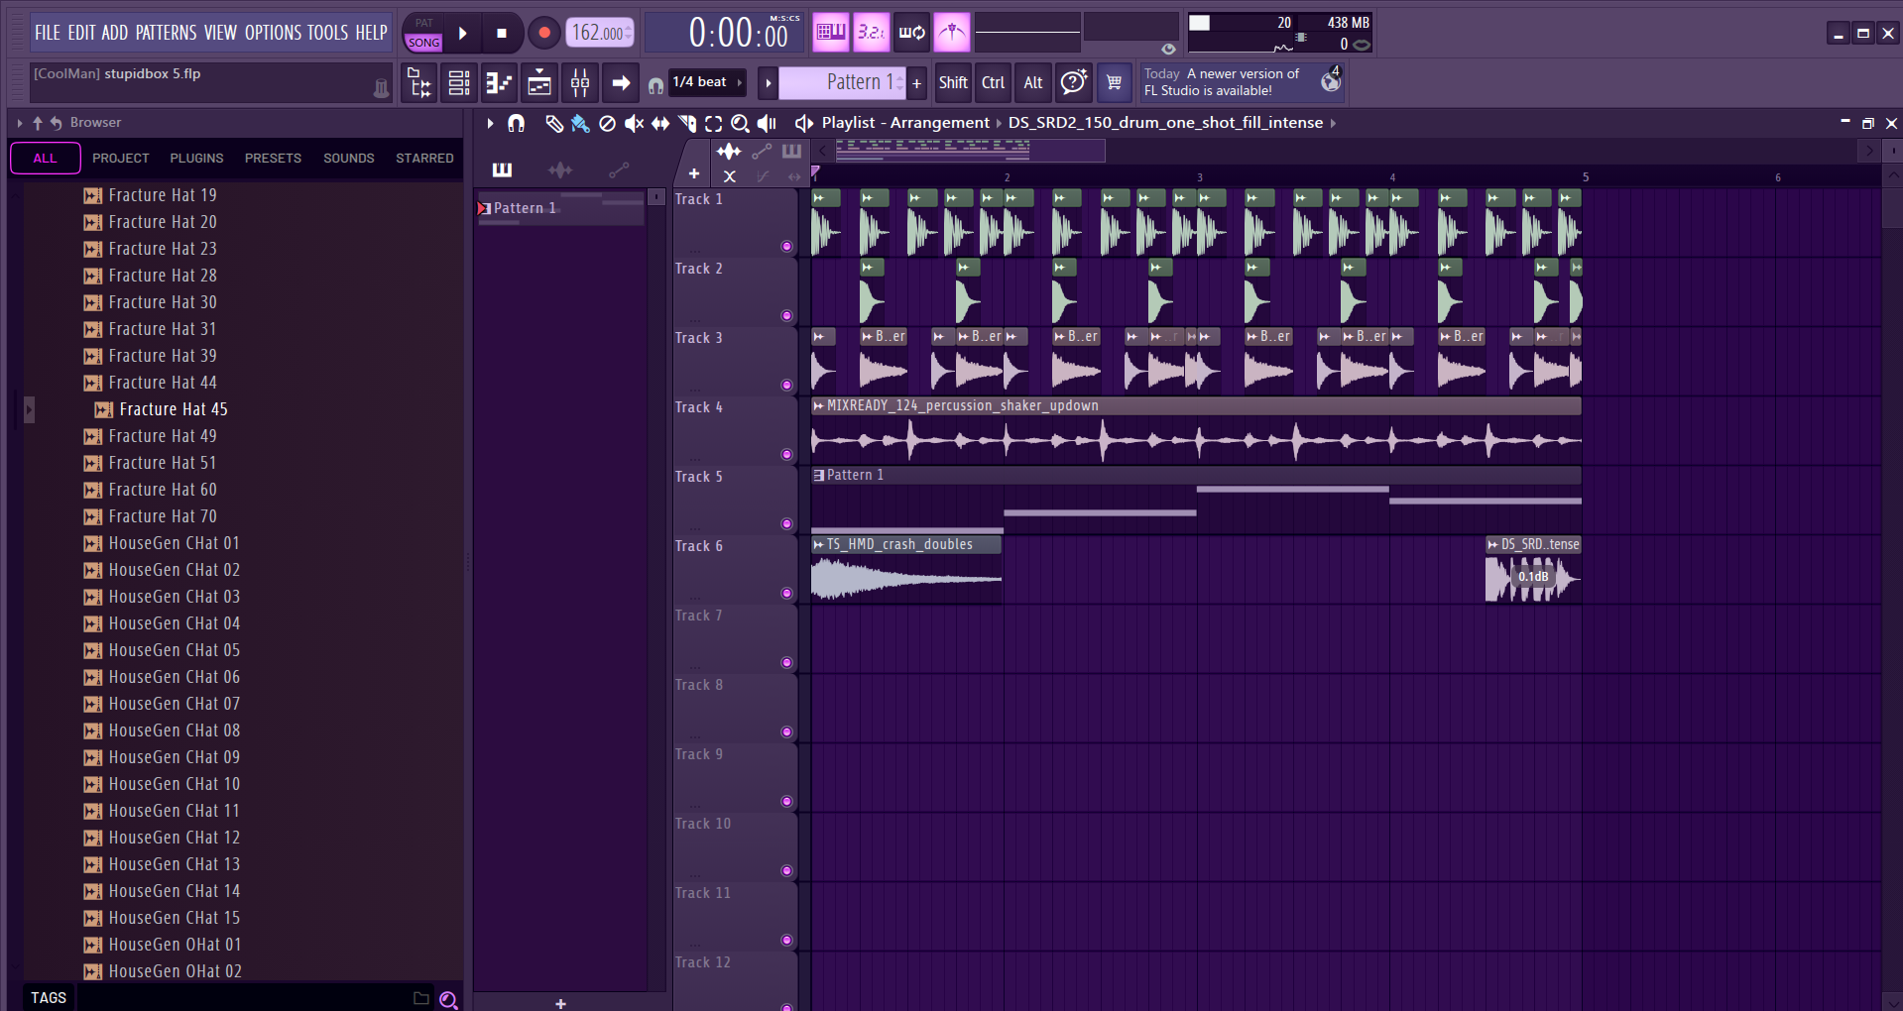Click the browser side collapse handle
The height and width of the screenshot is (1011, 1903).
29,409
